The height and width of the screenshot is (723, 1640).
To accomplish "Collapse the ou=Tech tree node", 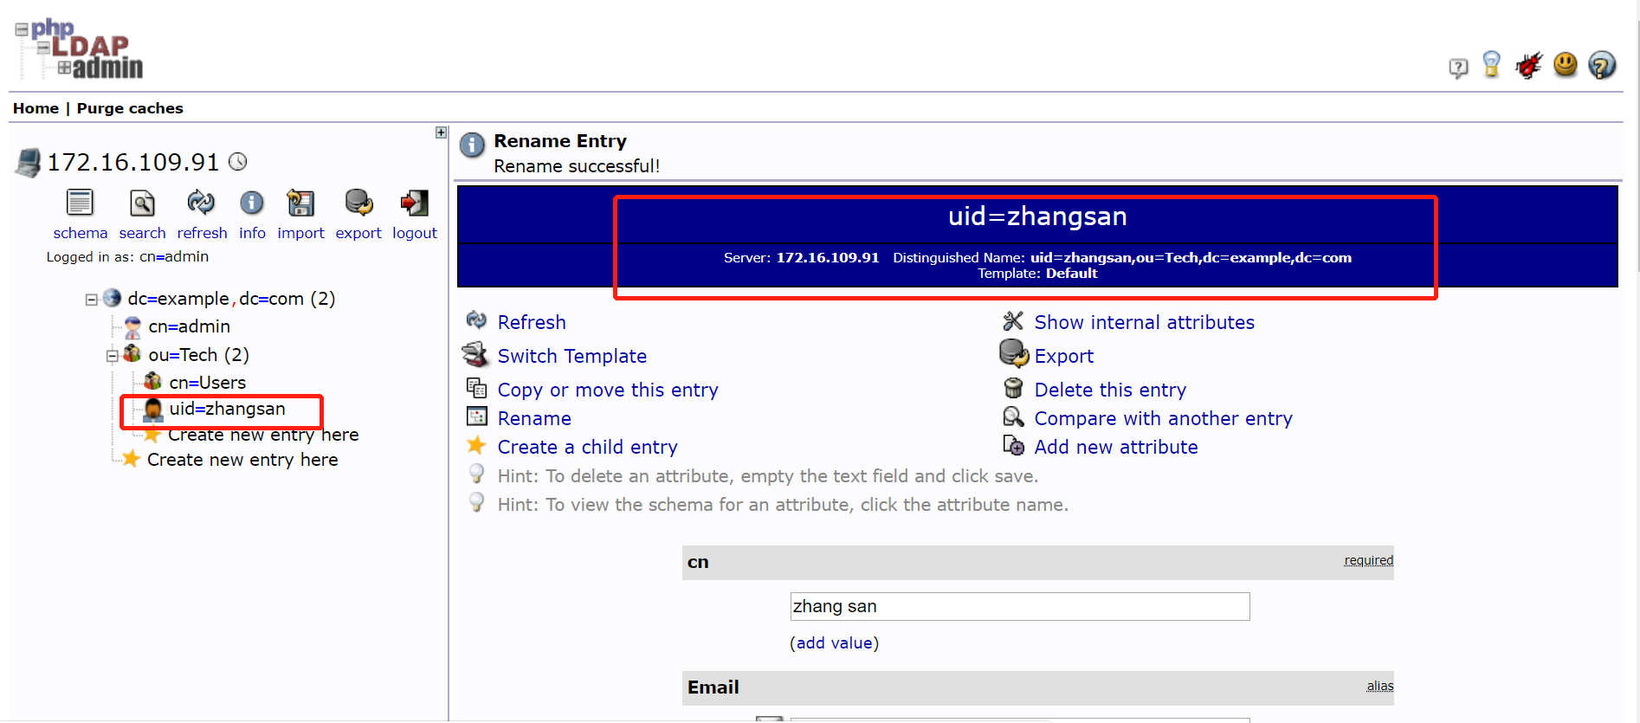I will tap(112, 356).
